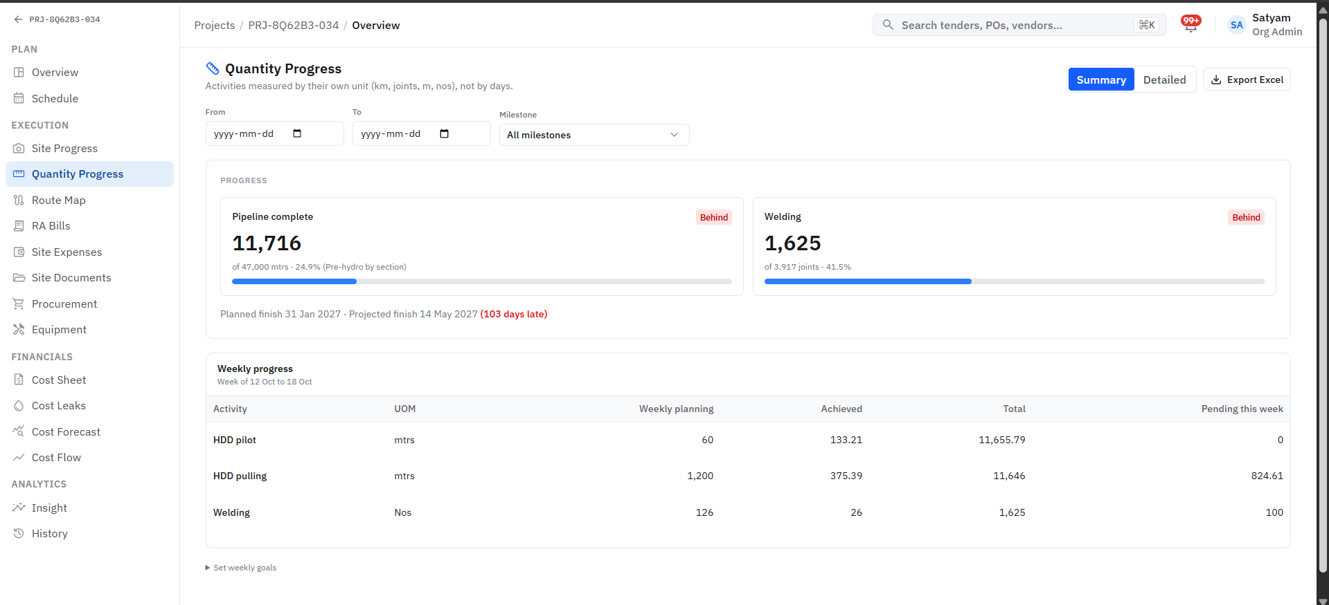This screenshot has height=605, width=1329.
Task: Open PRJ-8Q62B3-034 breadcrumb link
Action: pos(294,25)
